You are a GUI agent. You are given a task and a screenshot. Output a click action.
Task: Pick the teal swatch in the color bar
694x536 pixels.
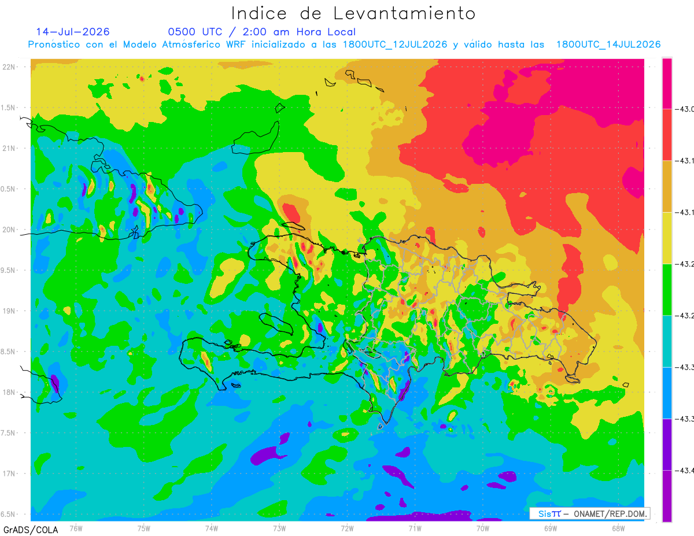(x=667, y=341)
